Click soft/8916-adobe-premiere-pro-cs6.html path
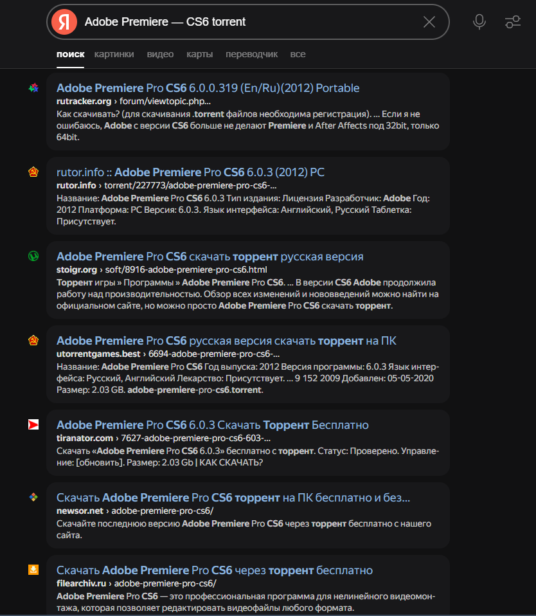The height and width of the screenshot is (616, 536). click(x=186, y=270)
